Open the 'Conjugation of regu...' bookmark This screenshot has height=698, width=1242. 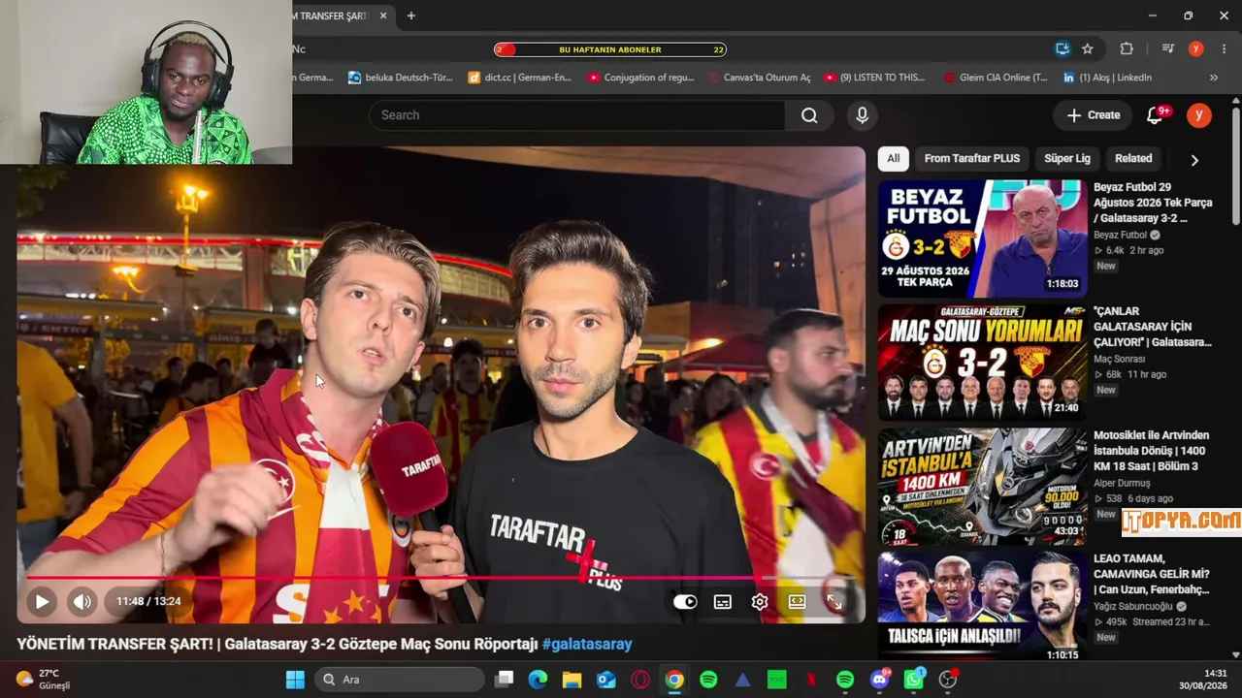[x=640, y=78]
